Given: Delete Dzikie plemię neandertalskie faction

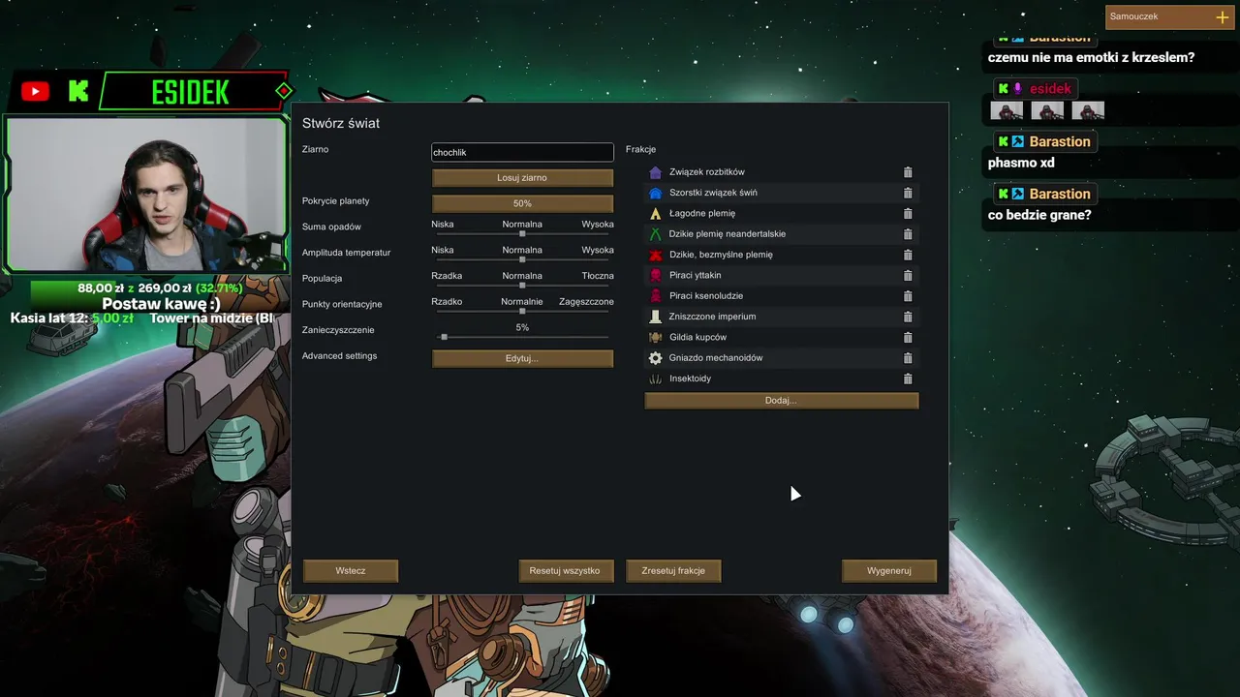Looking at the screenshot, I should pos(908,234).
